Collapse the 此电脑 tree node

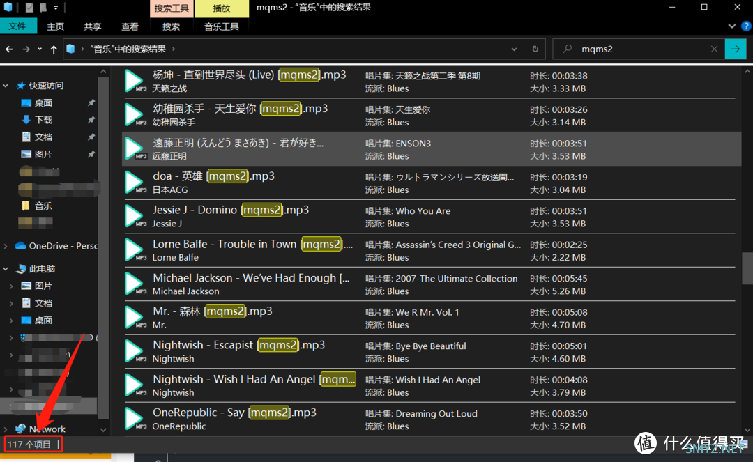[x=6, y=269]
